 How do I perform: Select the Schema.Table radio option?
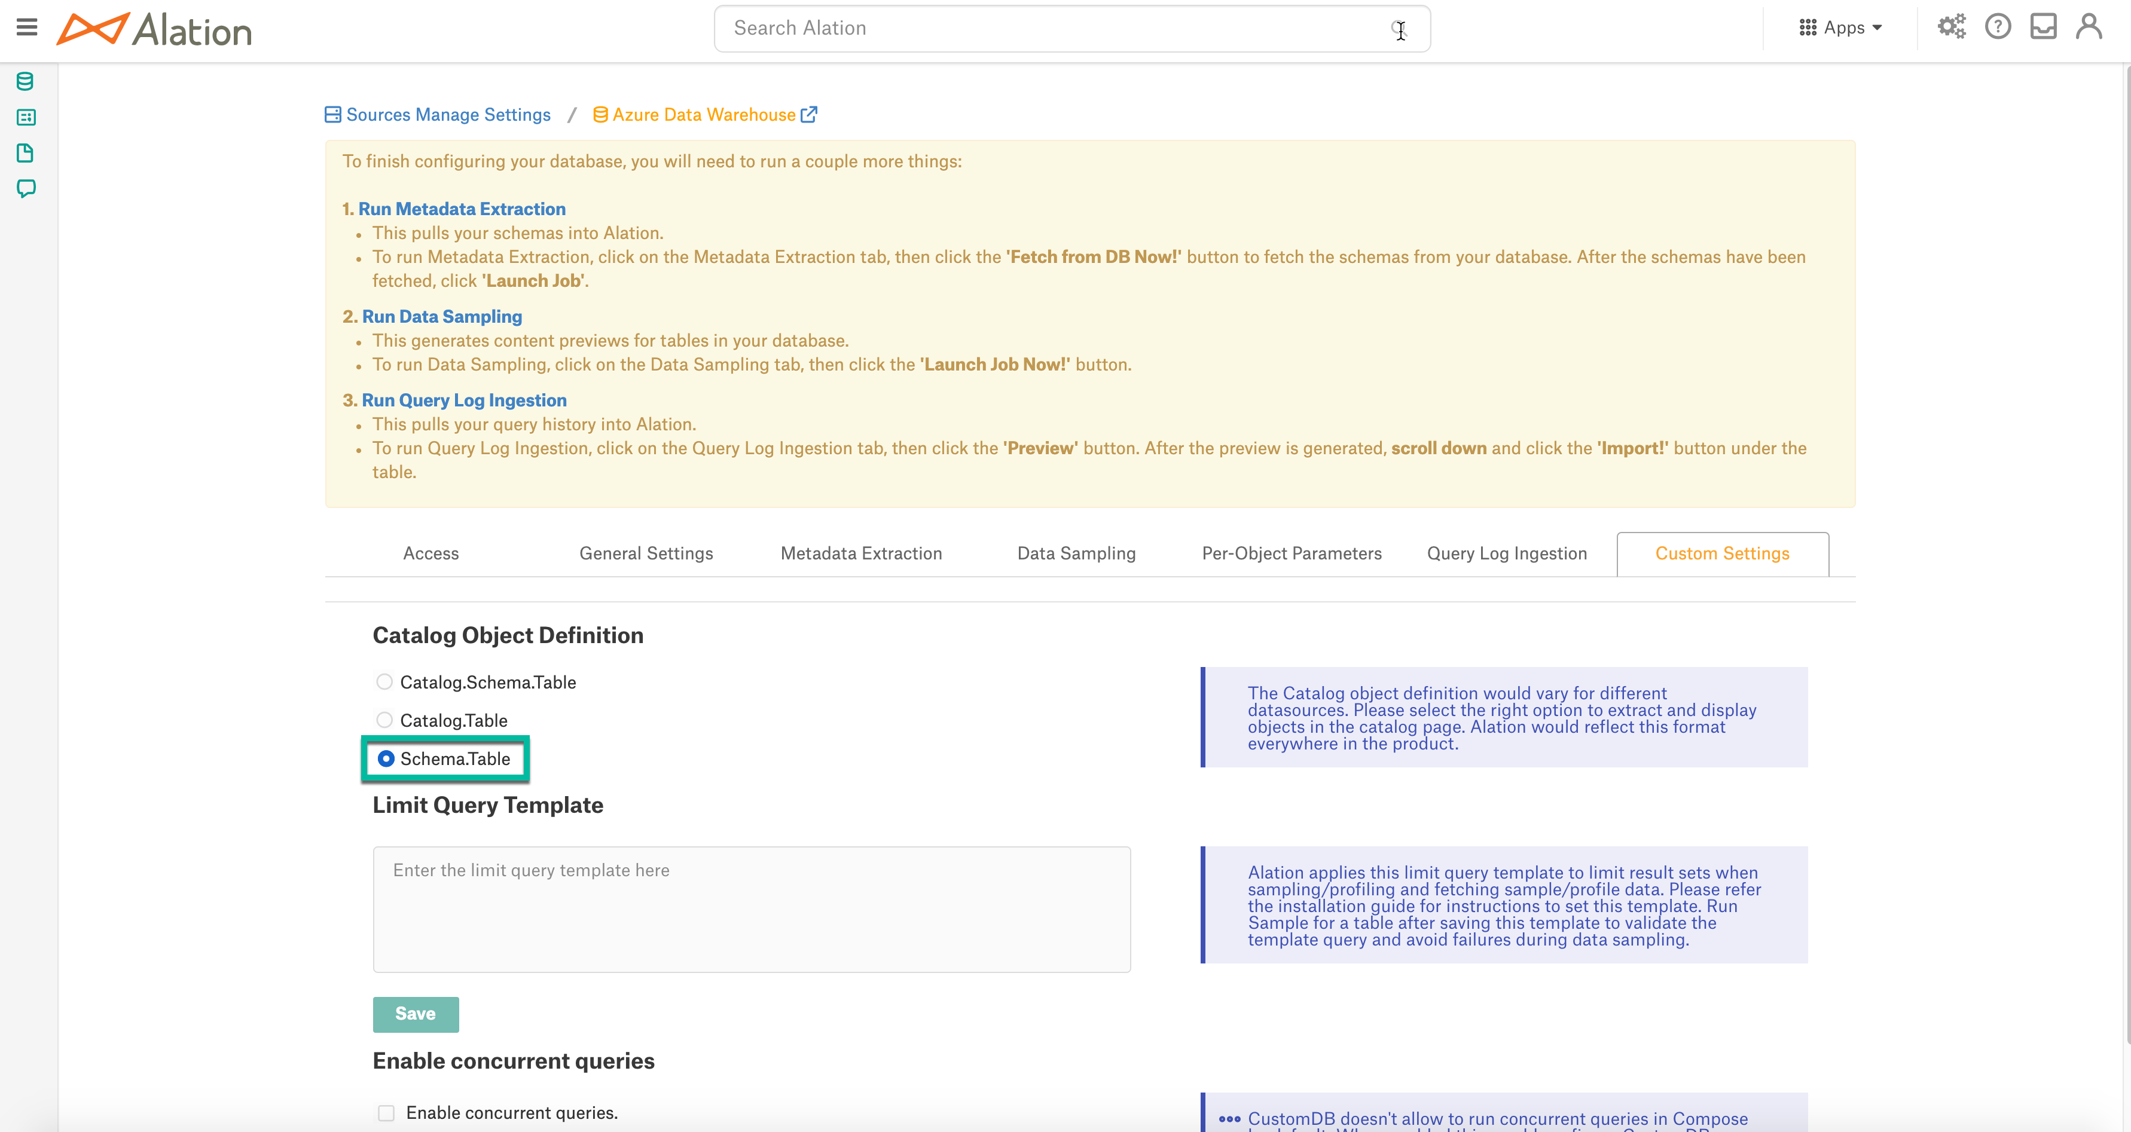point(386,758)
